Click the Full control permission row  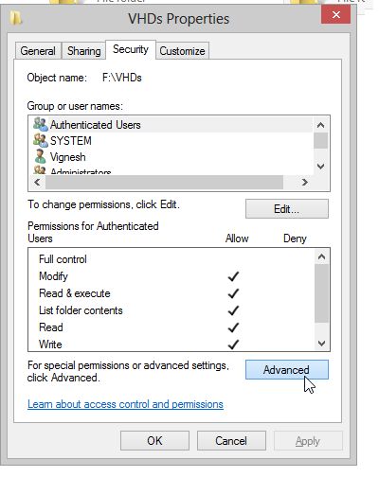[x=171, y=259]
